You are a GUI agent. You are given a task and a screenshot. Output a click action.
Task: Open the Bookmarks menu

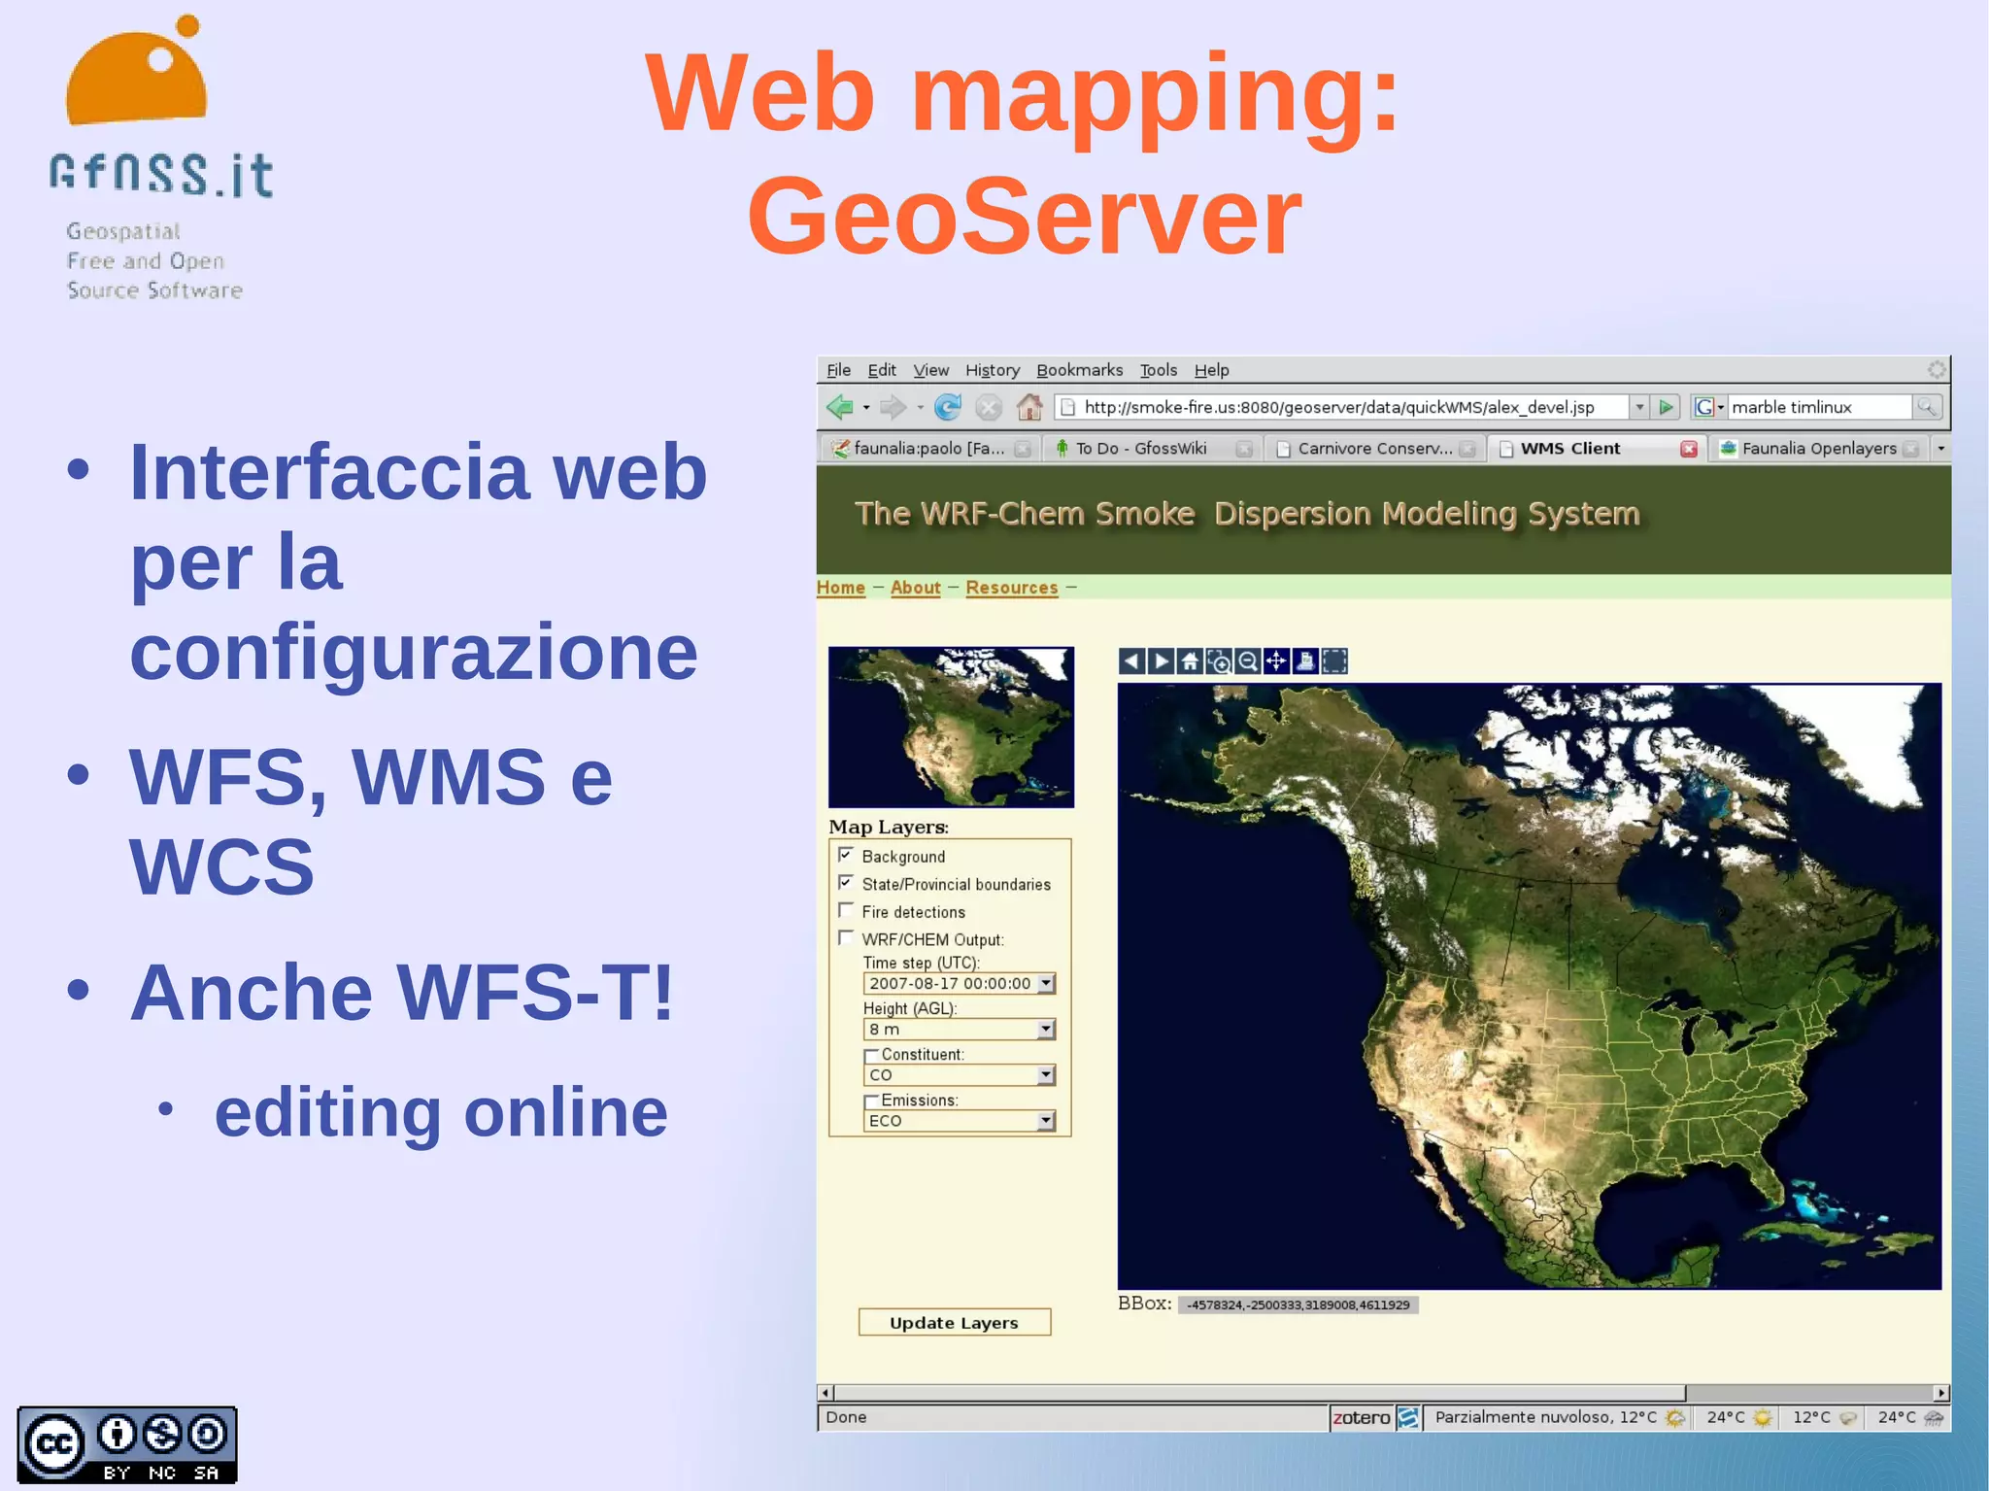tap(1079, 370)
